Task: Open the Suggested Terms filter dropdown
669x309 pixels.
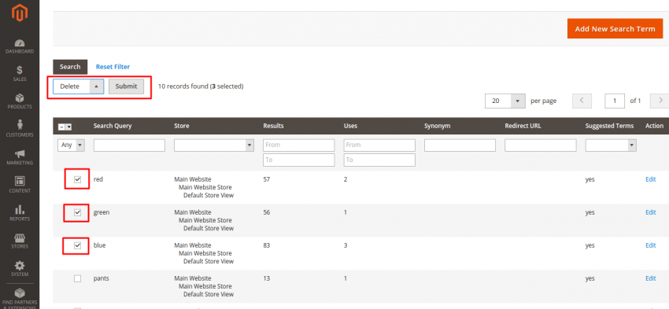Action: (611, 145)
